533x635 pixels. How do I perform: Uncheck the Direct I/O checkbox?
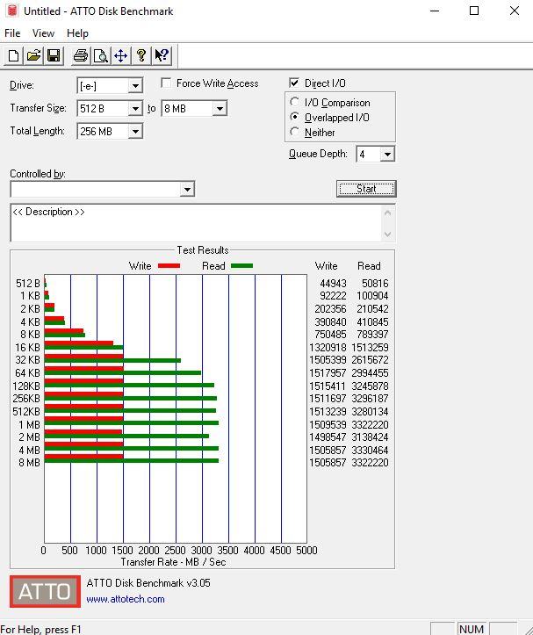coord(294,83)
